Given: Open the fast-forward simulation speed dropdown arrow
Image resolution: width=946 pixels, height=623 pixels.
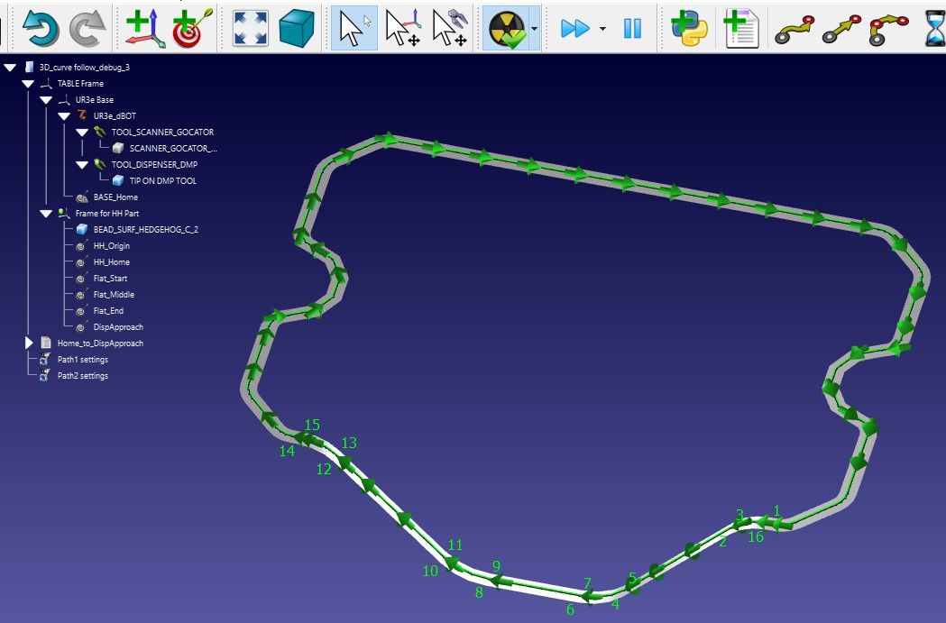Looking at the screenshot, I should pyautogui.click(x=602, y=28).
